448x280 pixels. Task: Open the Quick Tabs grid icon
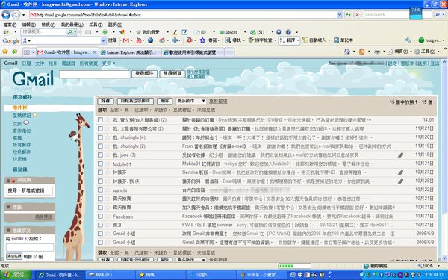point(27,52)
